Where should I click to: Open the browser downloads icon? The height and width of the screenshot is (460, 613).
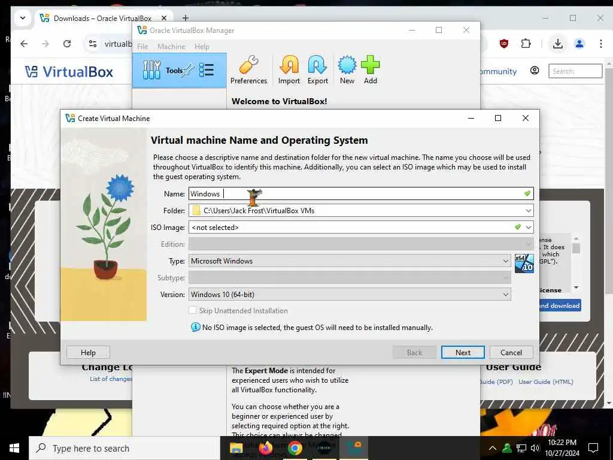558,44
